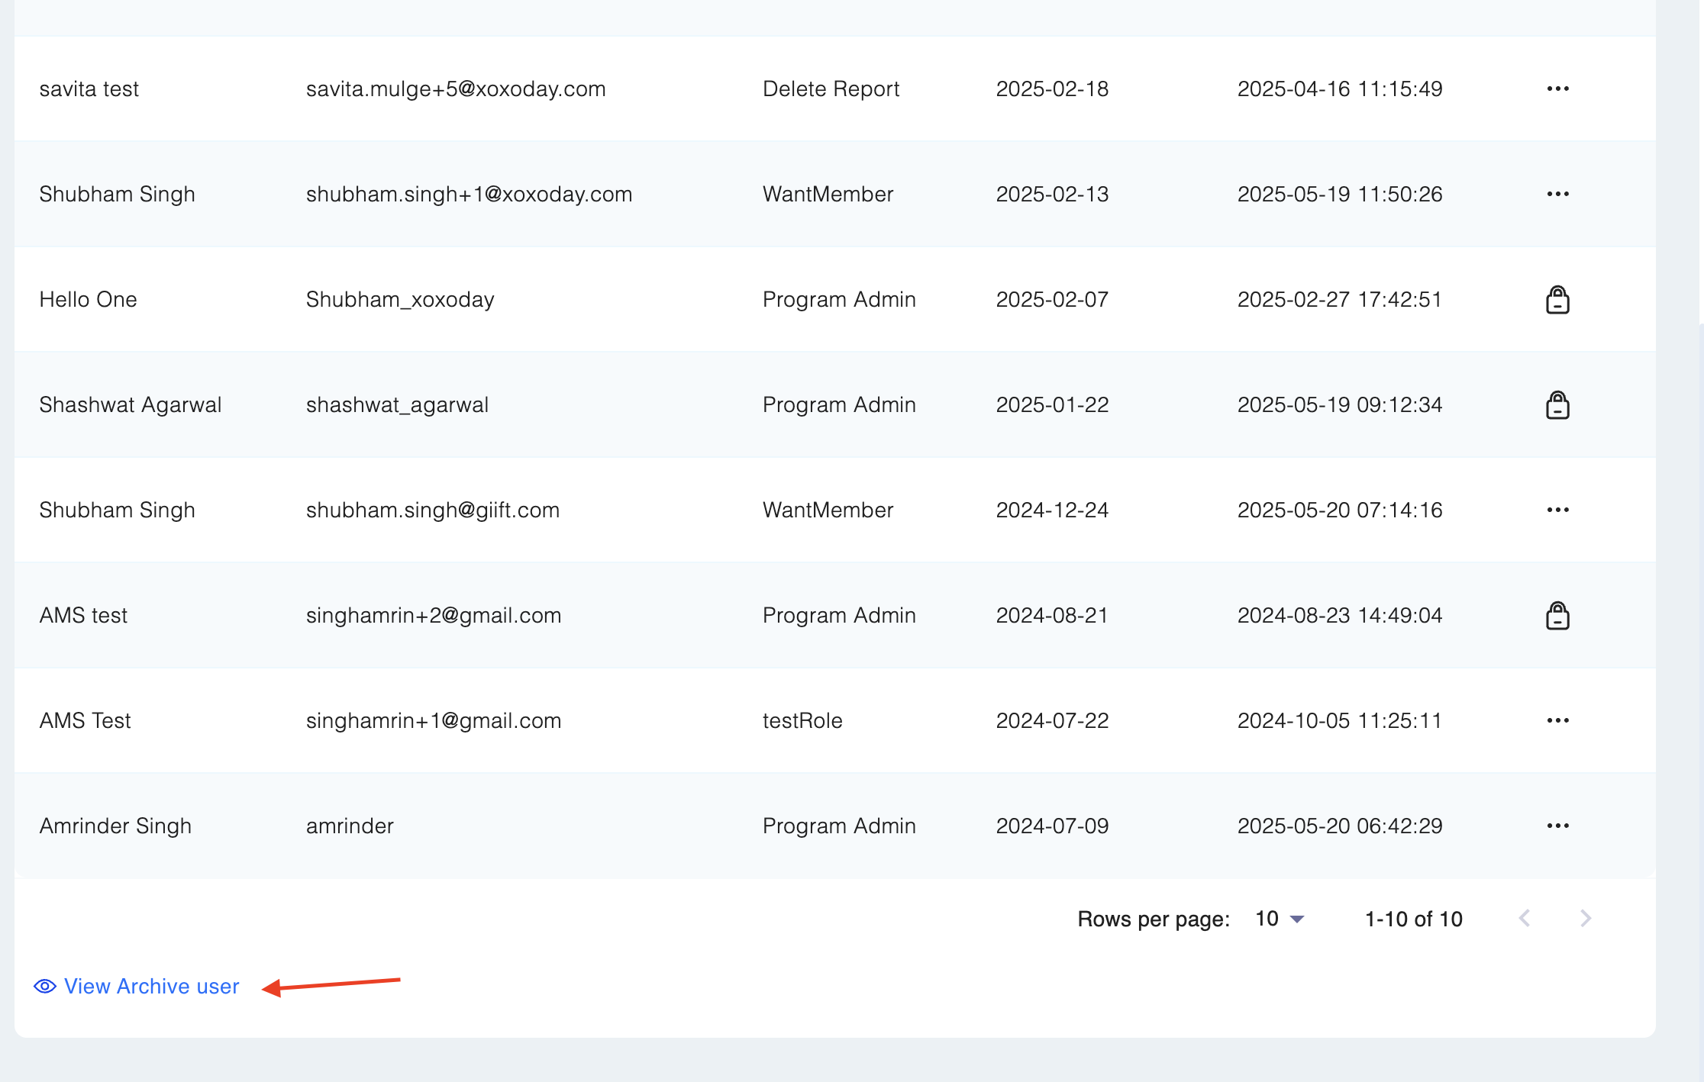The image size is (1704, 1082).
Task: Click lock icon for Shashwat Agarwal
Action: tap(1557, 405)
